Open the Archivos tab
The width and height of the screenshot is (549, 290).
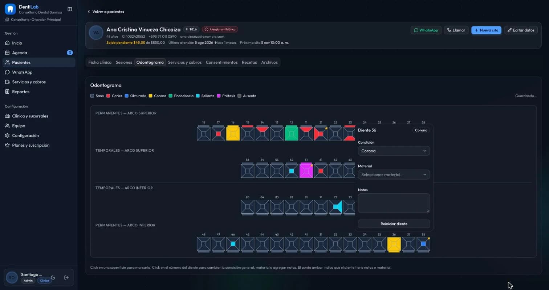(269, 62)
